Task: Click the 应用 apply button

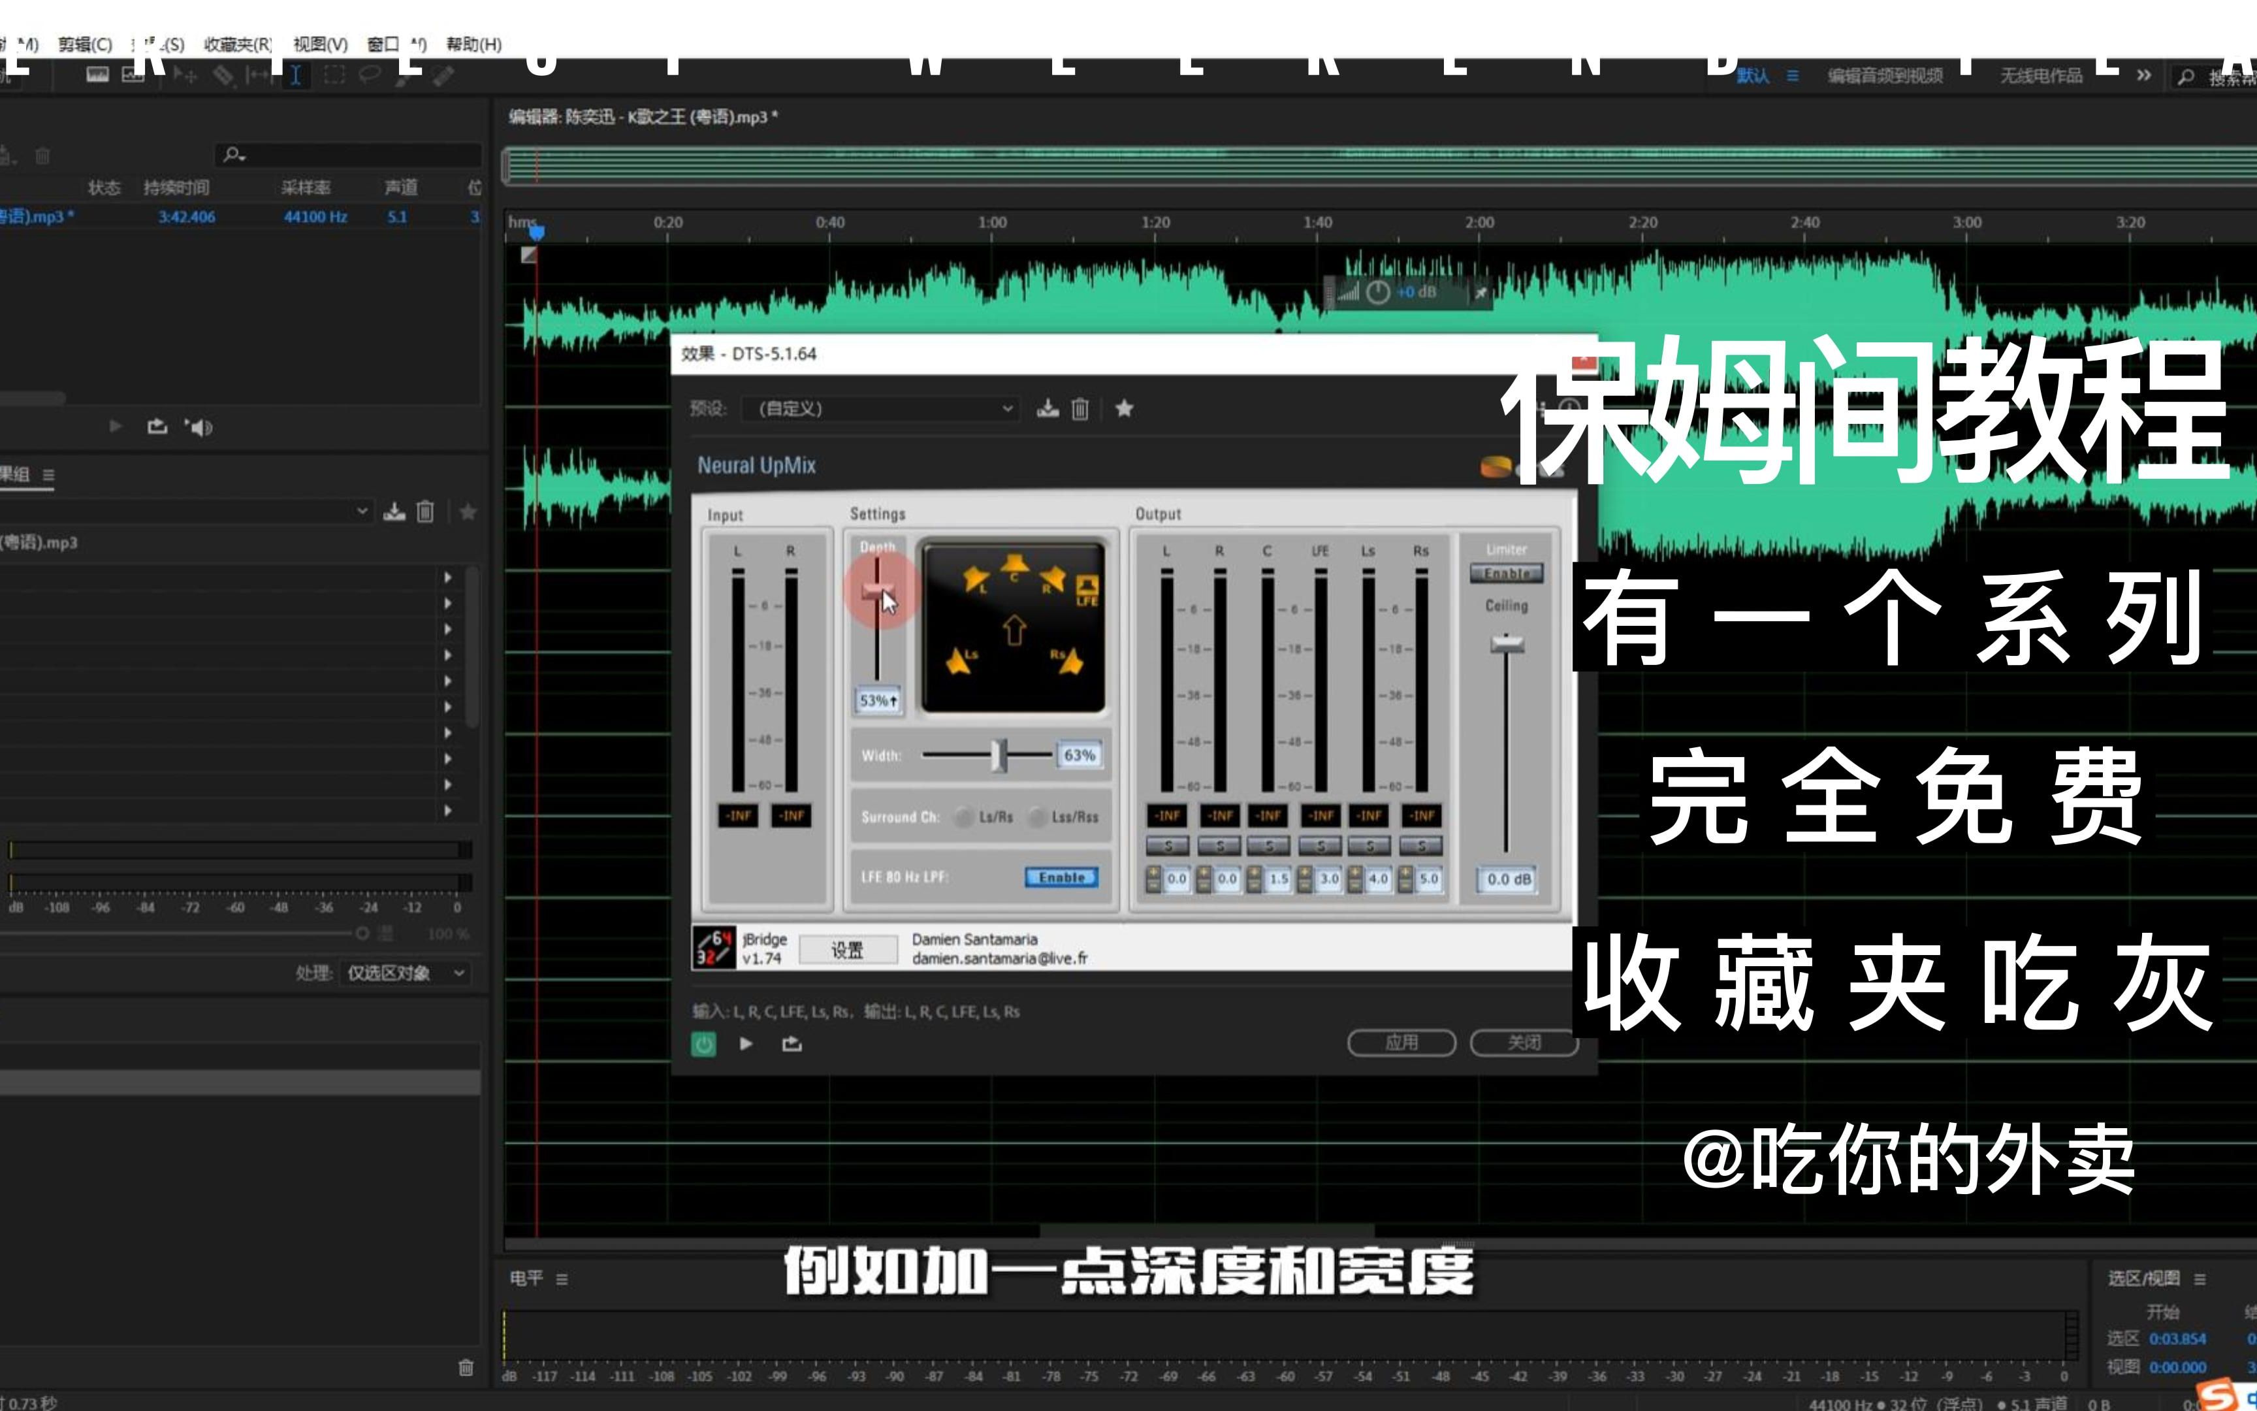Action: click(x=1401, y=1043)
